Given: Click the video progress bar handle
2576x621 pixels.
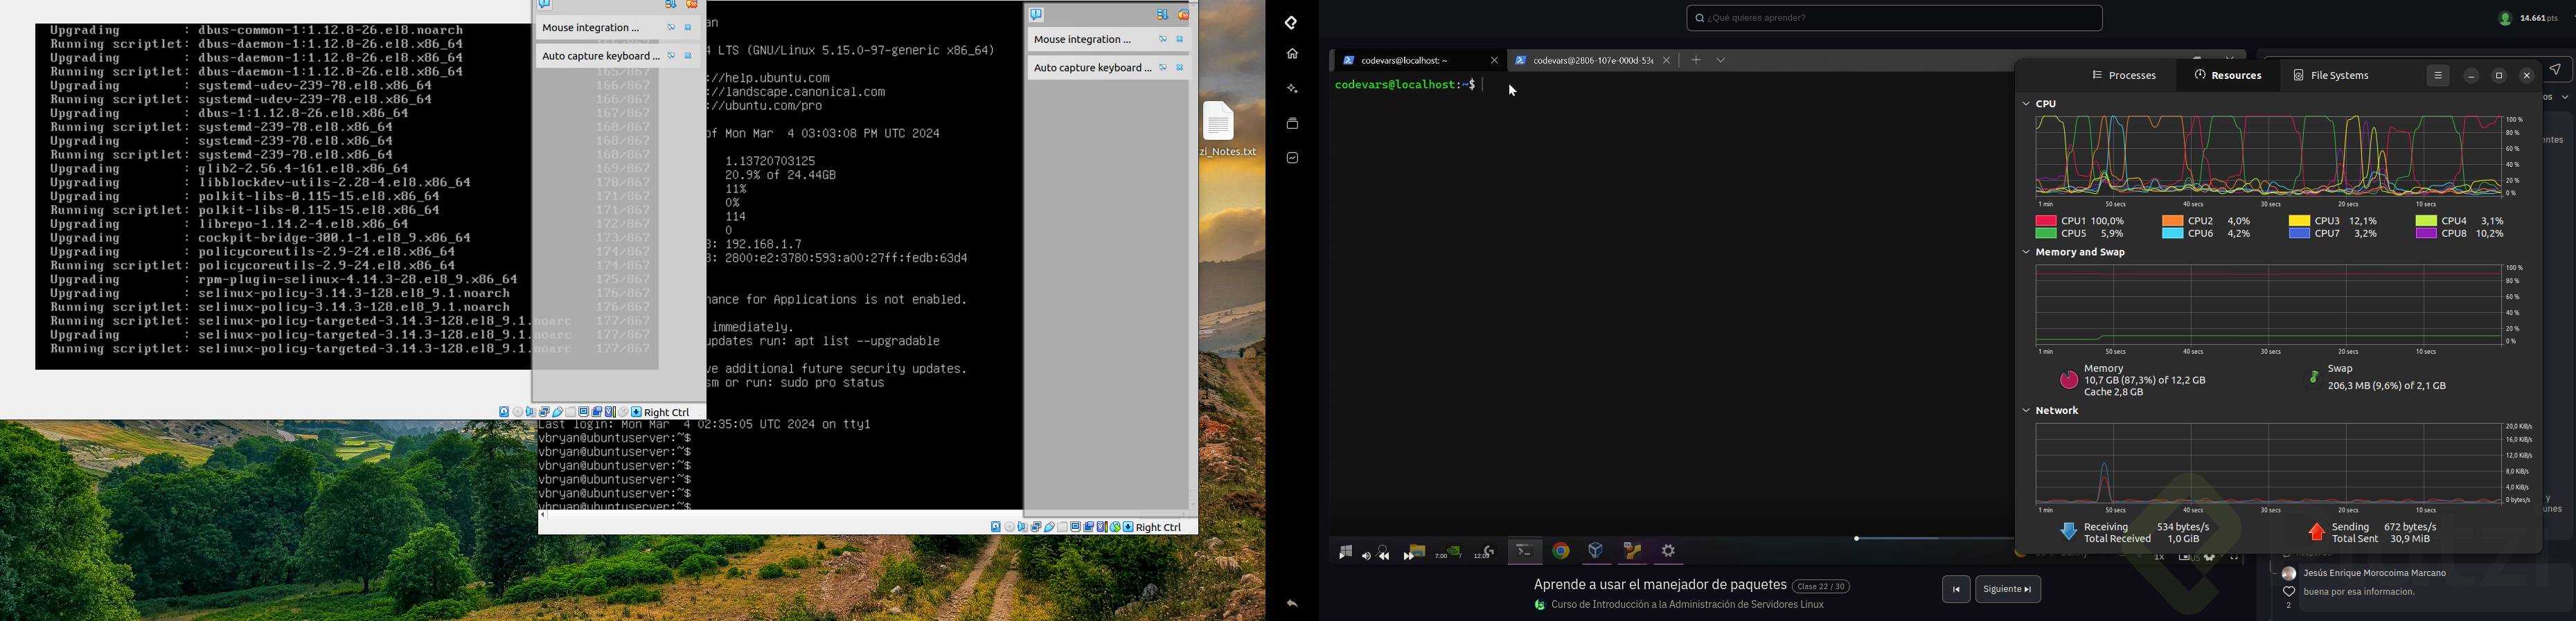Looking at the screenshot, I should coord(1856,539).
